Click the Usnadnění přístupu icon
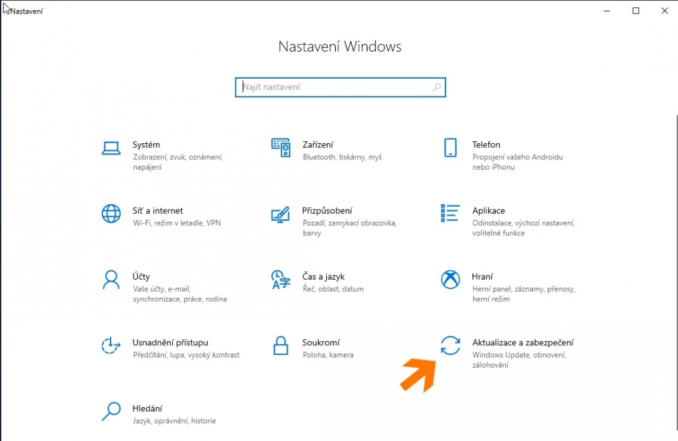The height and width of the screenshot is (441, 678). pos(111,345)
